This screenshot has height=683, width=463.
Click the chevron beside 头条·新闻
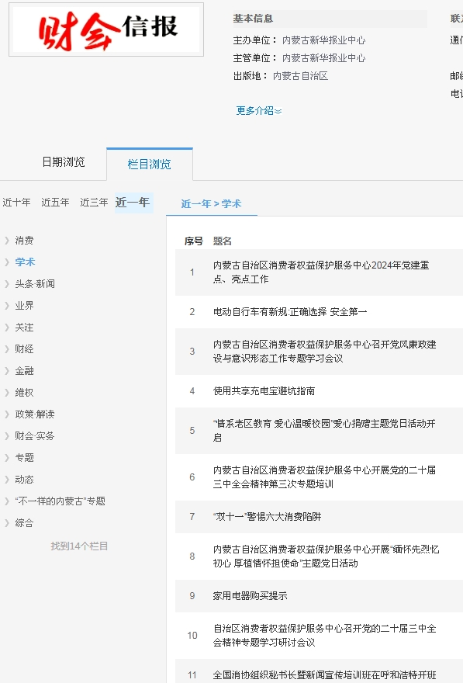tap(6, 284)
